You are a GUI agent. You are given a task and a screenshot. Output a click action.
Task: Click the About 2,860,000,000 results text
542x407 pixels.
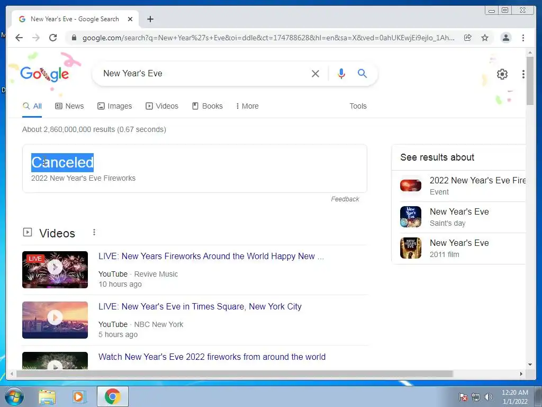[x=94, y=129]
